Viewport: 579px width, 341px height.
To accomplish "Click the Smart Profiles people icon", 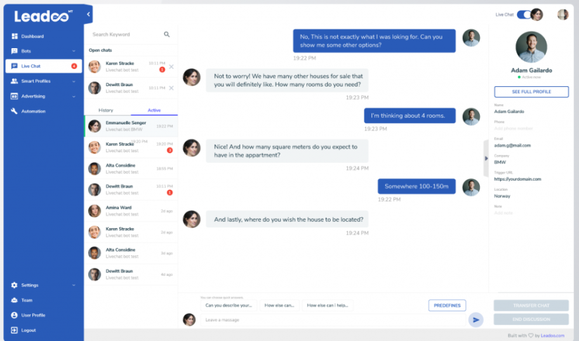I will 15,81.
